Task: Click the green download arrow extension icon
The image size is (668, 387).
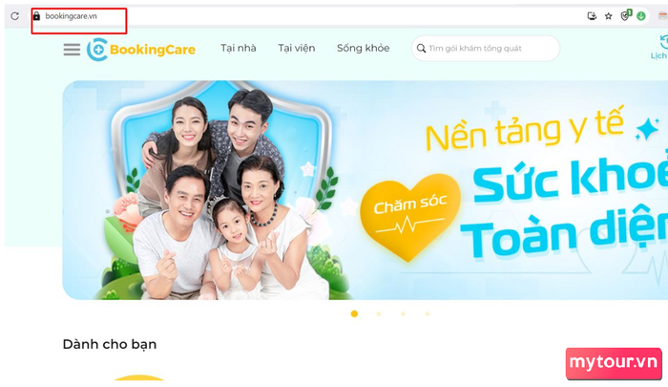Action: pyautogui.click(x=640, y=16)
